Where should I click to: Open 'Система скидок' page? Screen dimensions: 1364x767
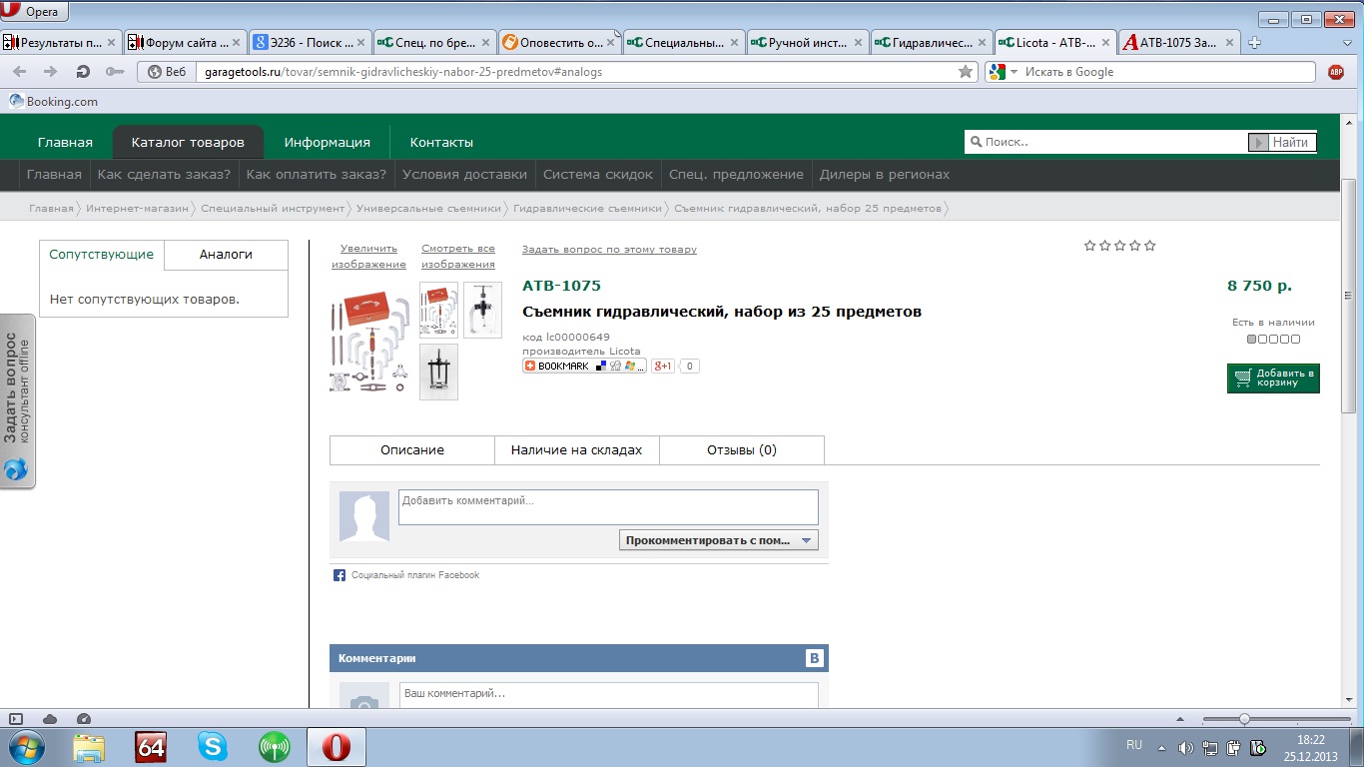click(598, 174)
